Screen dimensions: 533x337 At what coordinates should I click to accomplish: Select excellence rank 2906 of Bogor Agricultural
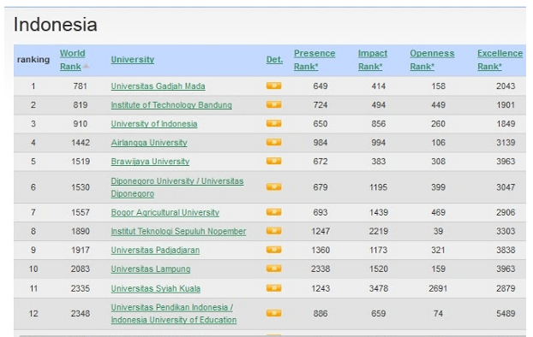pyautogui.click(x=506, y=212)
